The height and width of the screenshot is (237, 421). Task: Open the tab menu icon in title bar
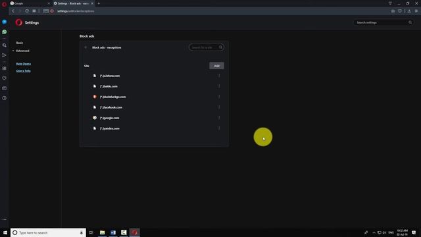390,3
